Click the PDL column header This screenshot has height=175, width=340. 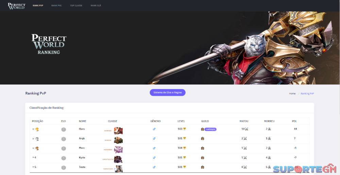294,121
